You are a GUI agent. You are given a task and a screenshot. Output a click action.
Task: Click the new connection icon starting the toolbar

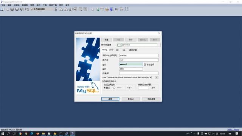click(x=2, y=9)
